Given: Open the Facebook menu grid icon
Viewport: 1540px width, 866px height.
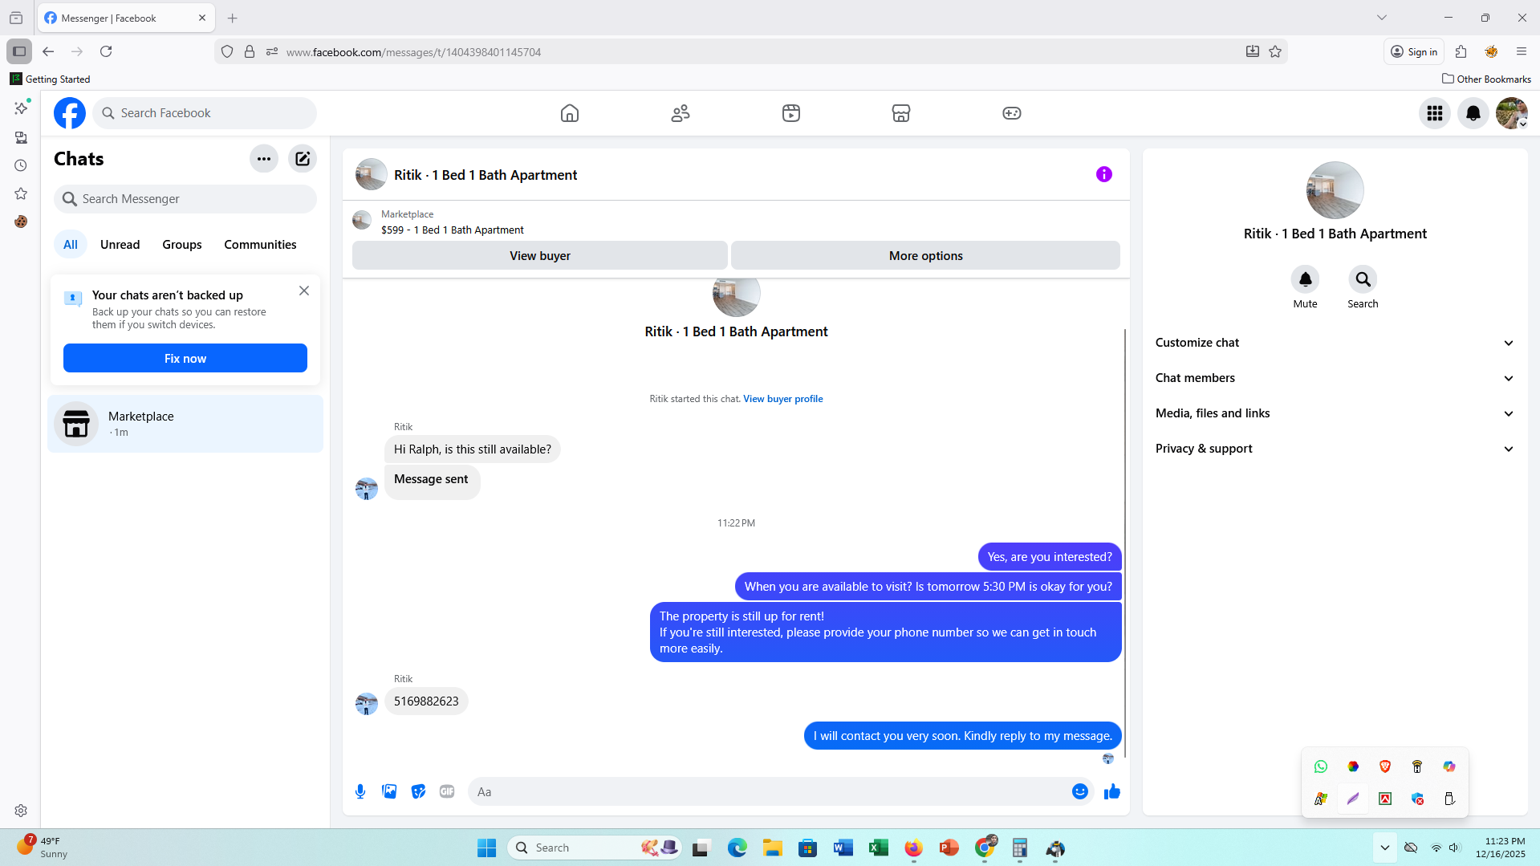Looking at the screenshot, I should point(1435,113).
